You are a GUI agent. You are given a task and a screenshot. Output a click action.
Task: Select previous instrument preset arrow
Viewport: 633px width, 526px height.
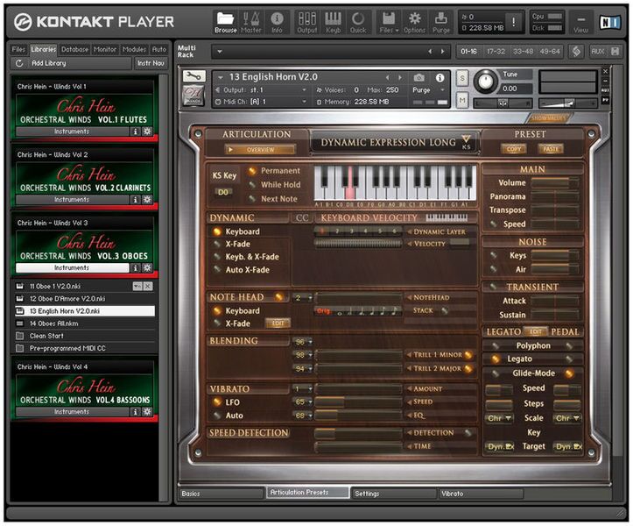pyautogui.click(x=388, y=77)
